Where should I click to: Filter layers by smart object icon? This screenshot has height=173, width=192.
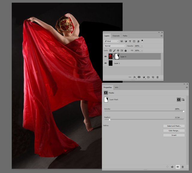point(138,41)
